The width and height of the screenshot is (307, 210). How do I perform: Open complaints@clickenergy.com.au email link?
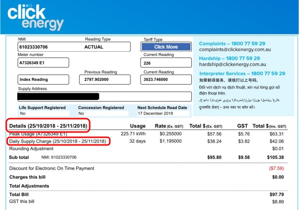pyautogui.click(x=235, y=50)
